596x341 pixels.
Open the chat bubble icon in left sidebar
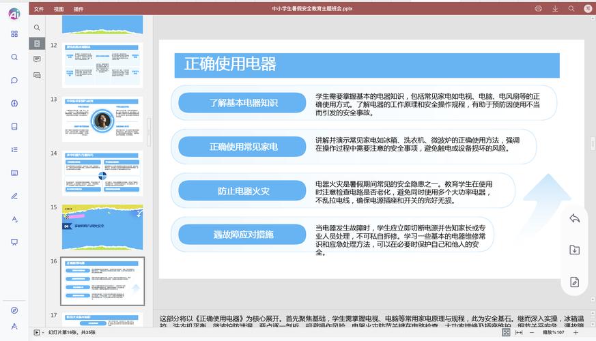[14, 80]
